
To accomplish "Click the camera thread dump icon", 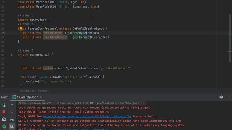I will pos(4,119).
